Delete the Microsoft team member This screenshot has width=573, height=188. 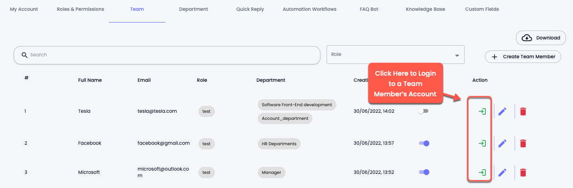click(x=523, y=172)
